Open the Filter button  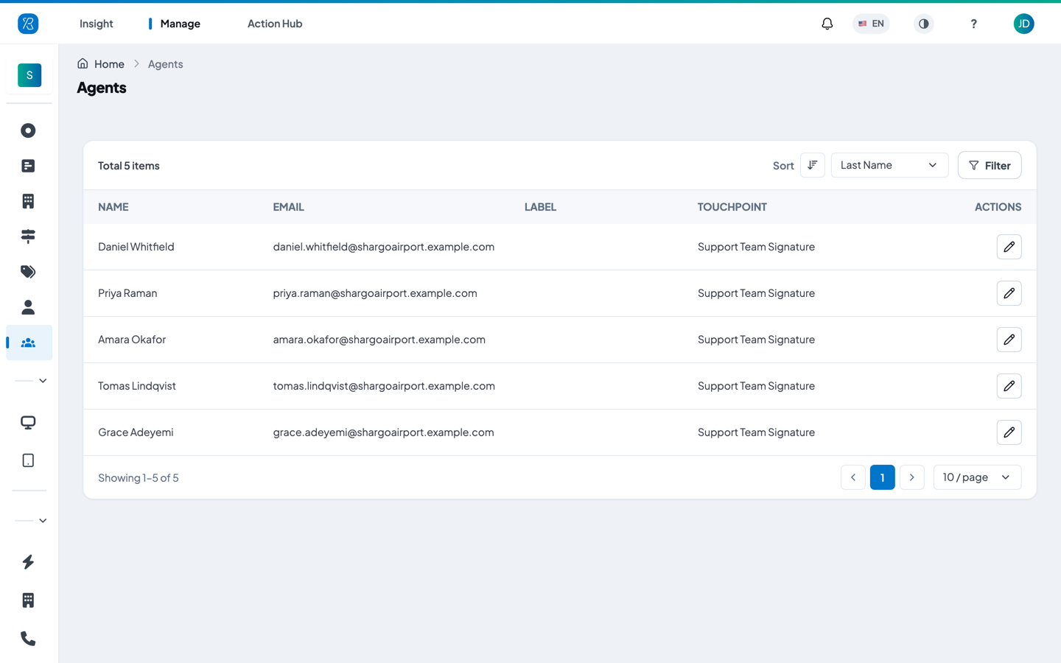990,165
